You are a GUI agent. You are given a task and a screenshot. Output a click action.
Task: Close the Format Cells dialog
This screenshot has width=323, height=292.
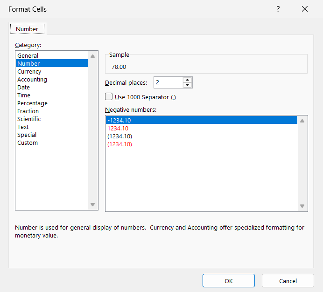tap(305, 9)
